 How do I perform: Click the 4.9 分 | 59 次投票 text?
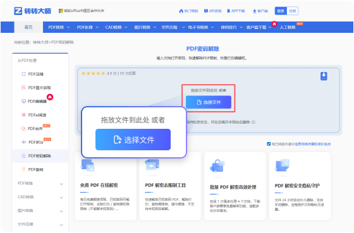tap(121, 73)
